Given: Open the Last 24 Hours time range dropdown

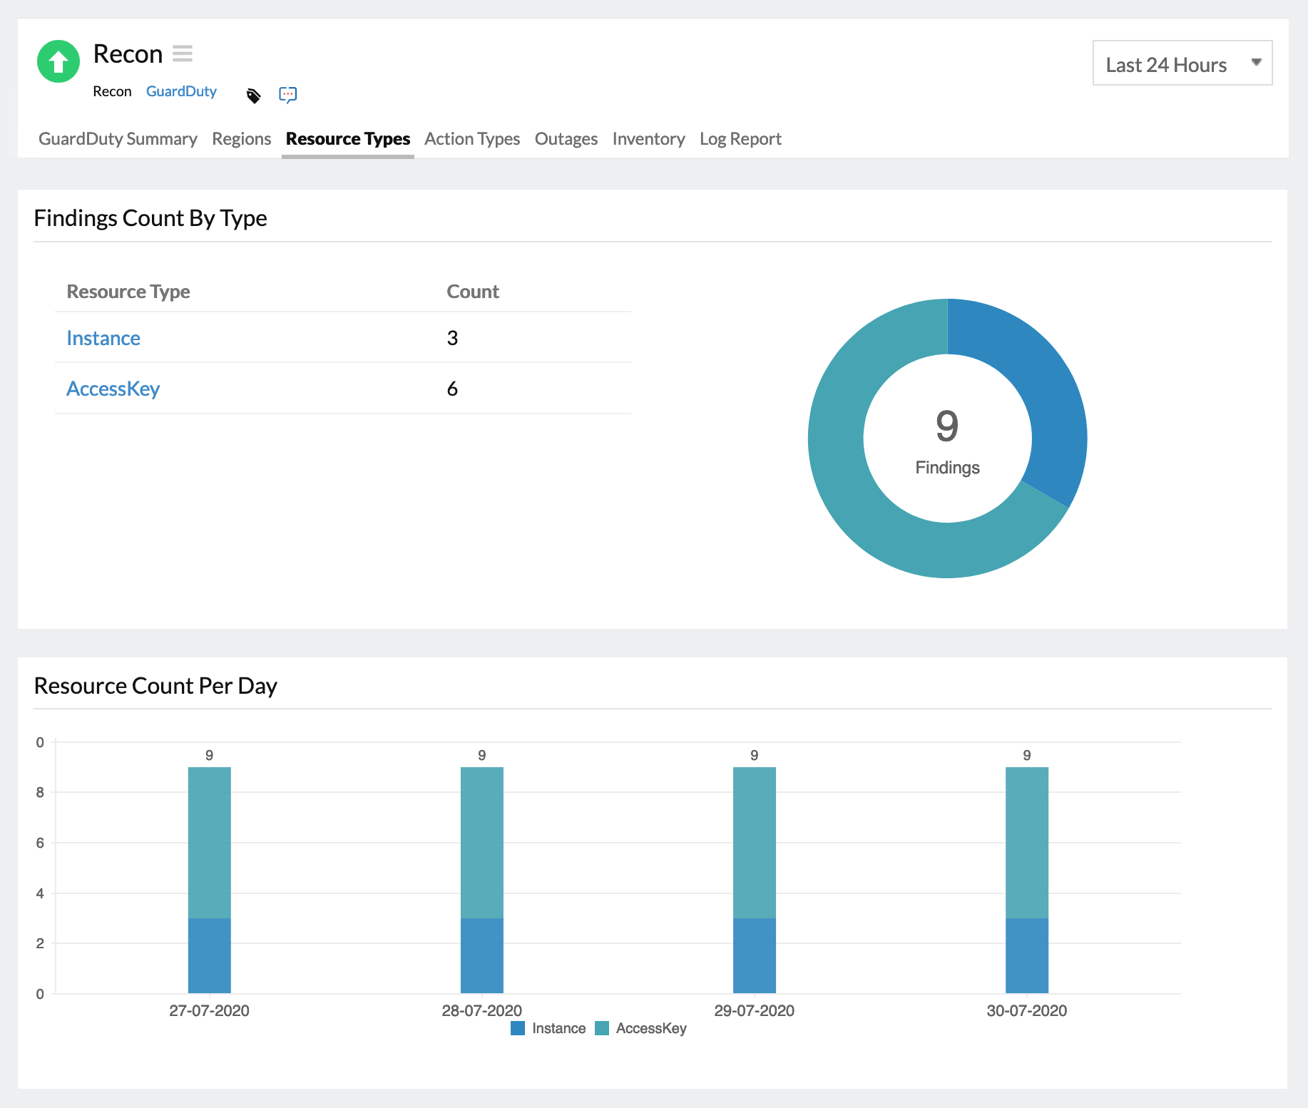Looking at the screenshot, I should pyautogui.click(x=1182, y=63).
